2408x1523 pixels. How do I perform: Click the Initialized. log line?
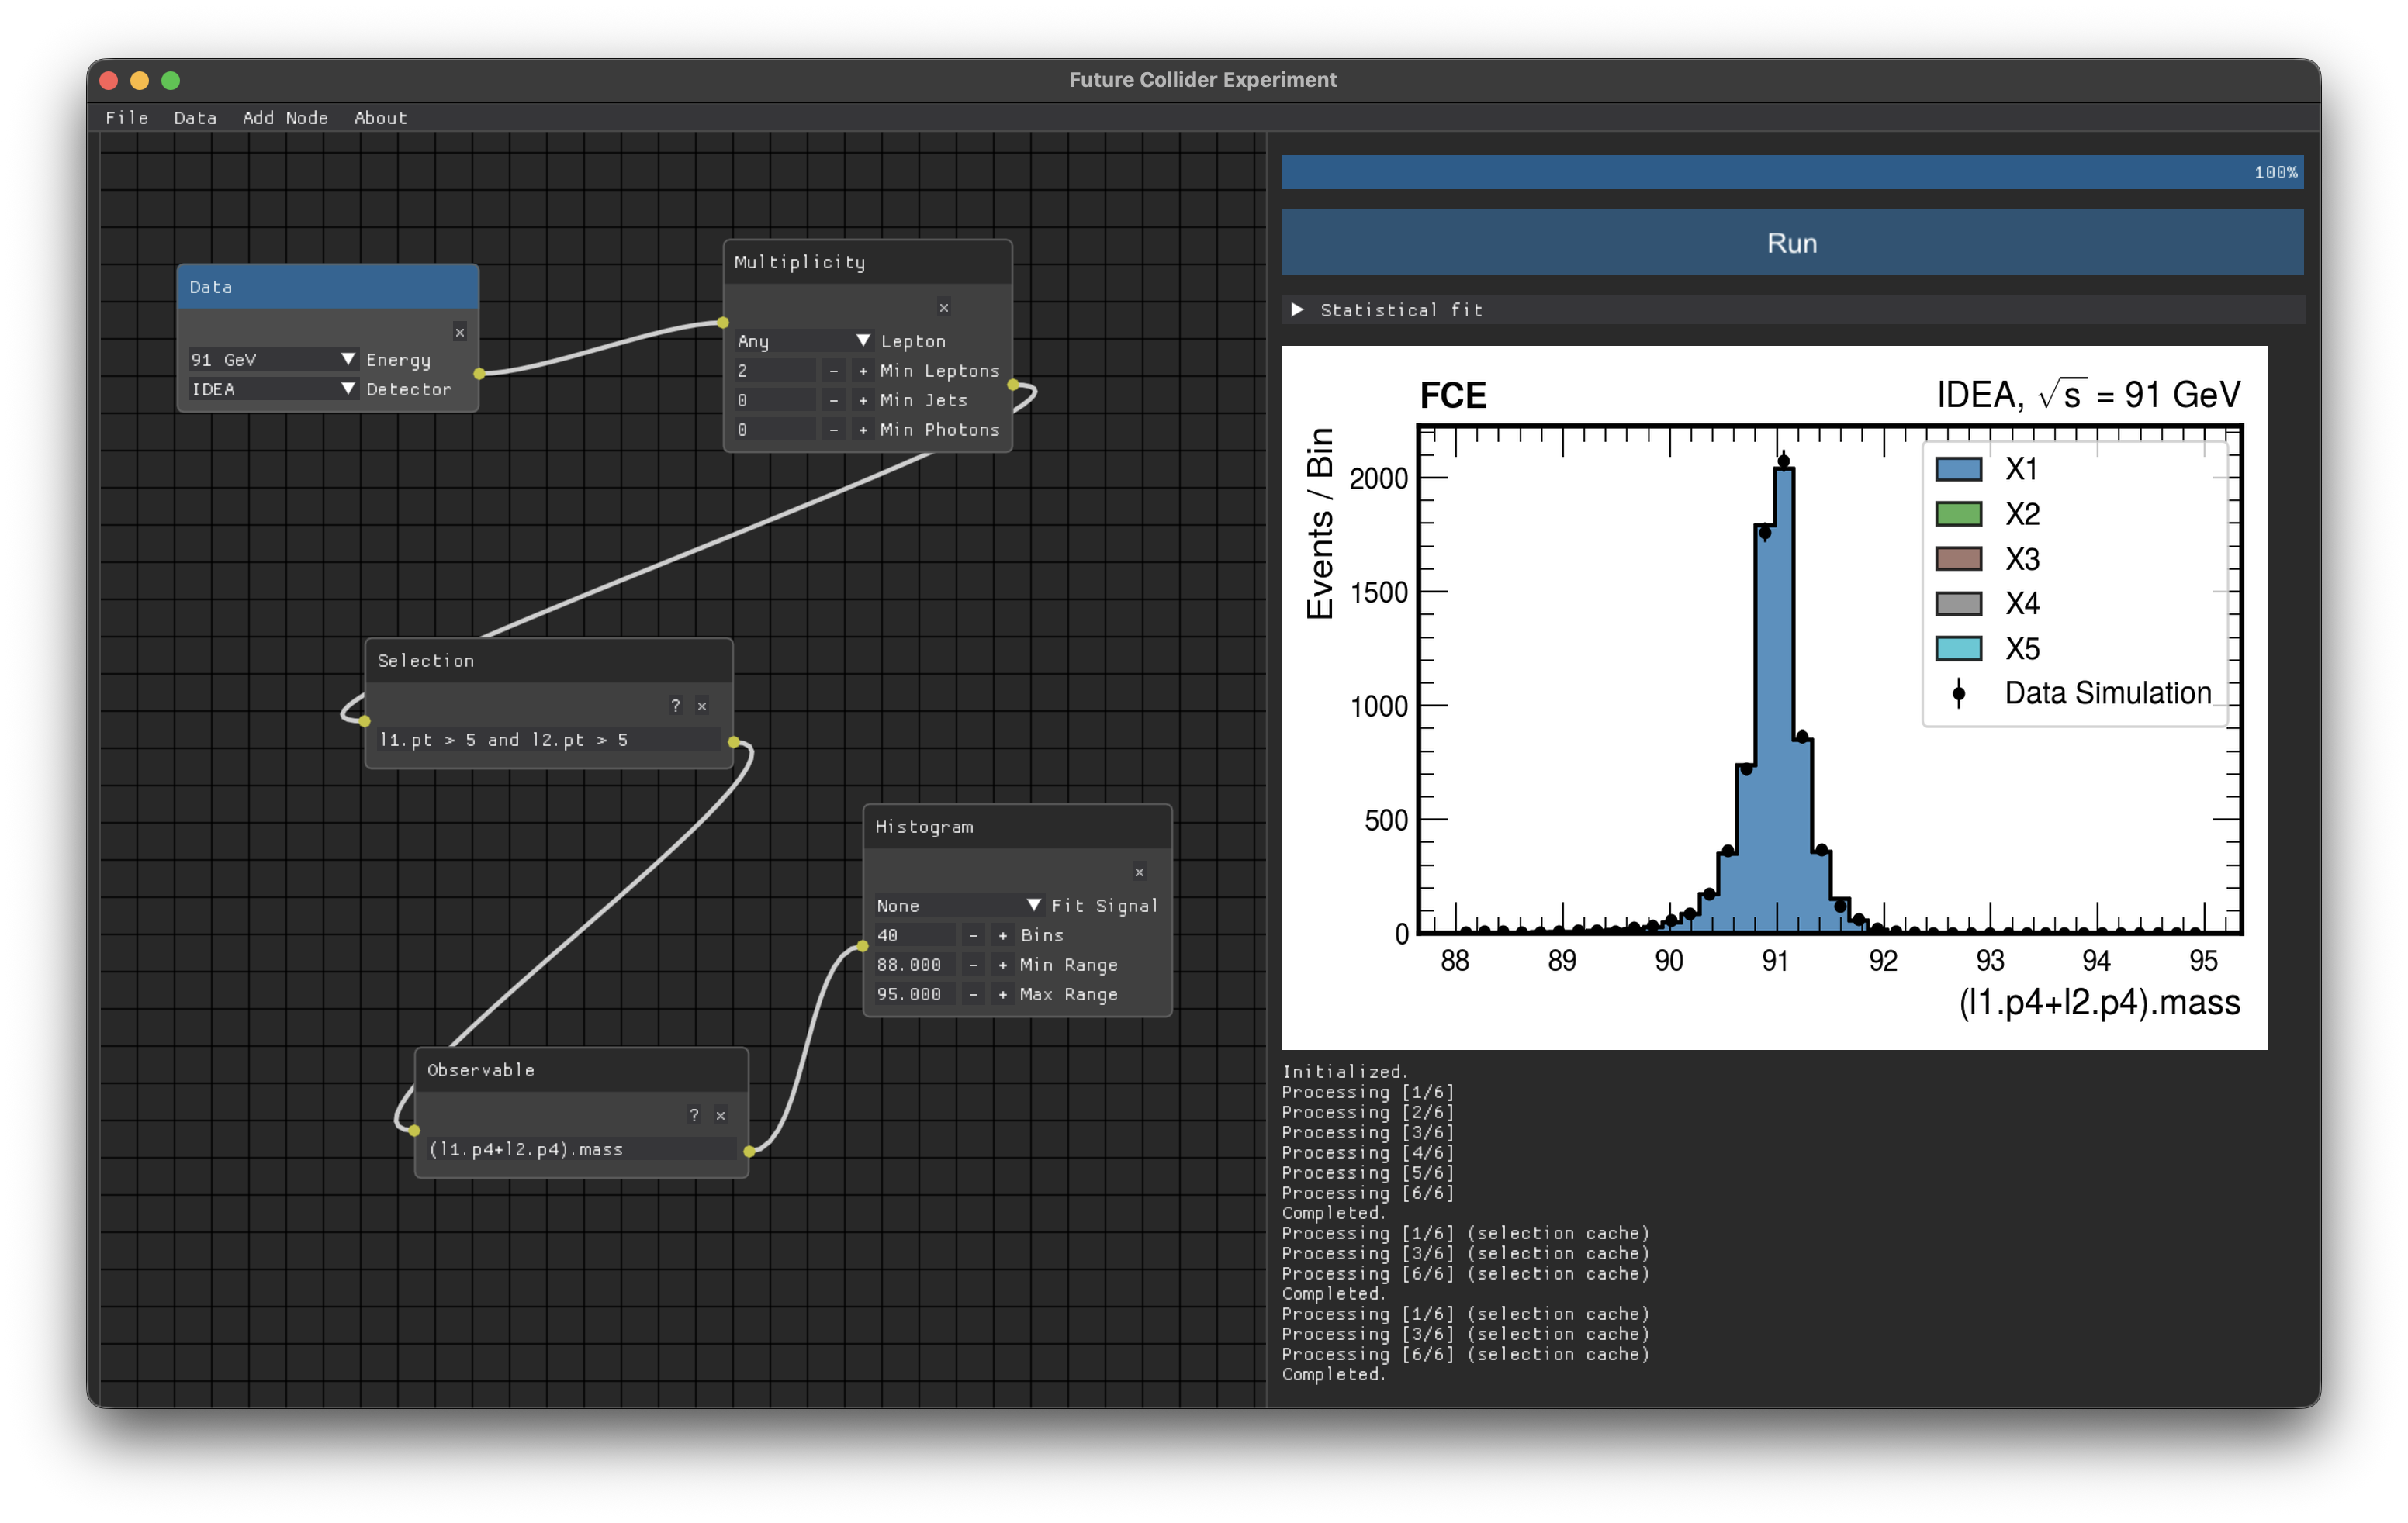1345,1072
